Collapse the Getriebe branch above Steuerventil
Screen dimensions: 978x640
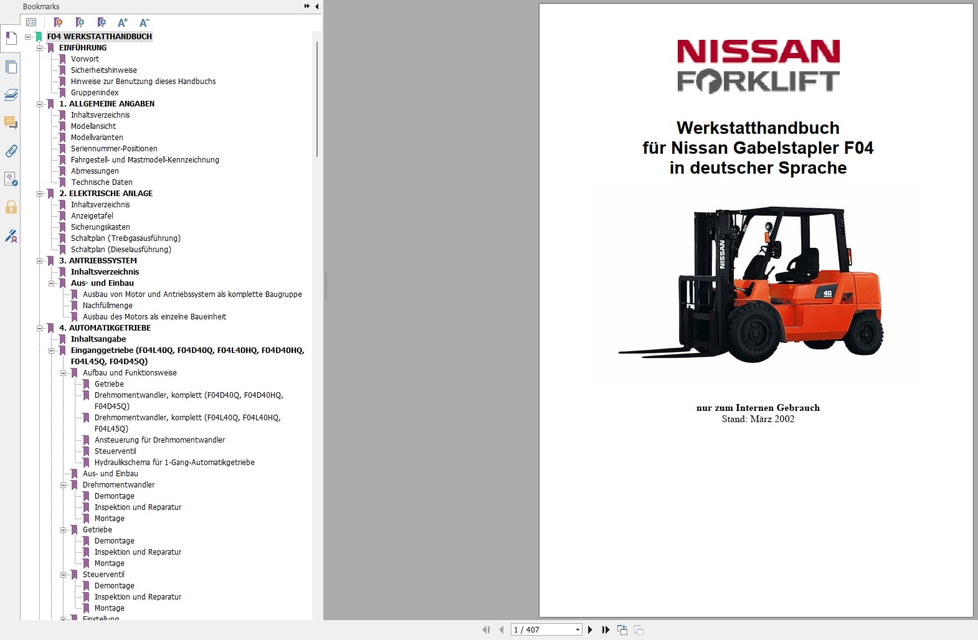coord(64,530)
